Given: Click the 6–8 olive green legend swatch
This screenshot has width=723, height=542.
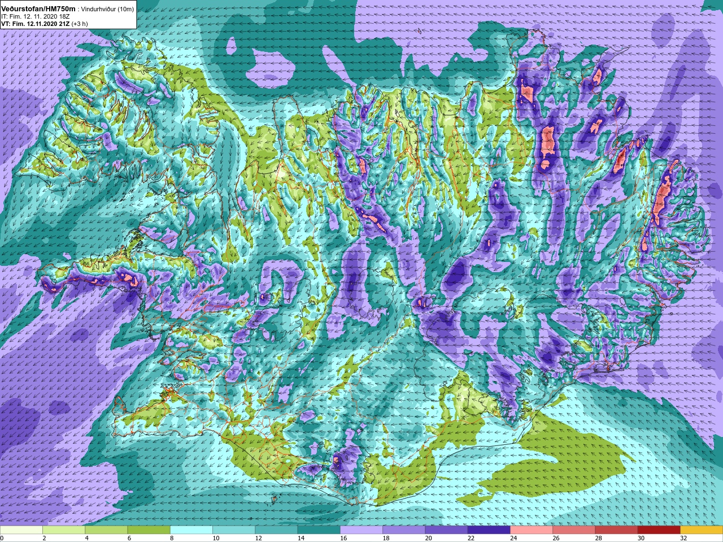Looking at the screenshot, I should (149, 530).
